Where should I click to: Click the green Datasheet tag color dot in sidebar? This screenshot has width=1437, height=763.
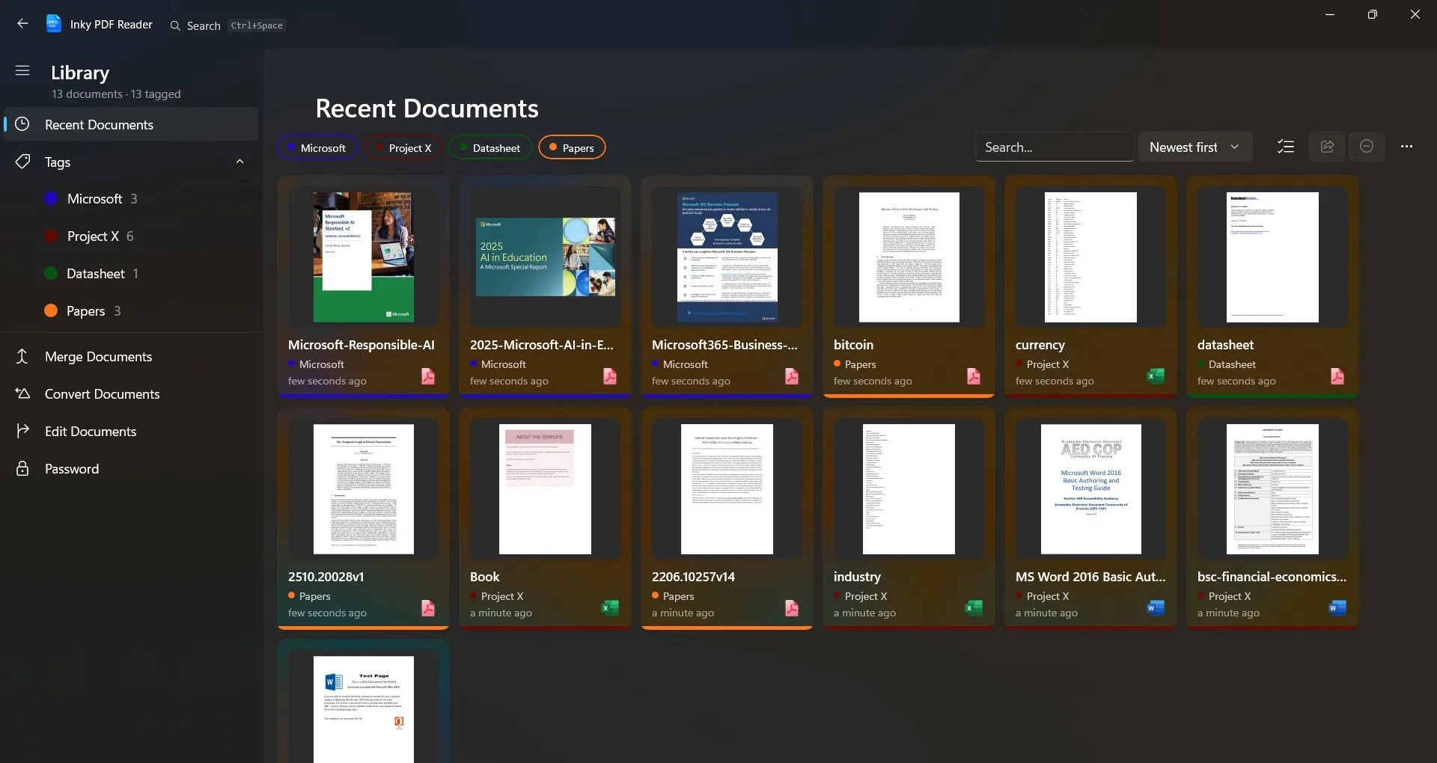(51, 273)
